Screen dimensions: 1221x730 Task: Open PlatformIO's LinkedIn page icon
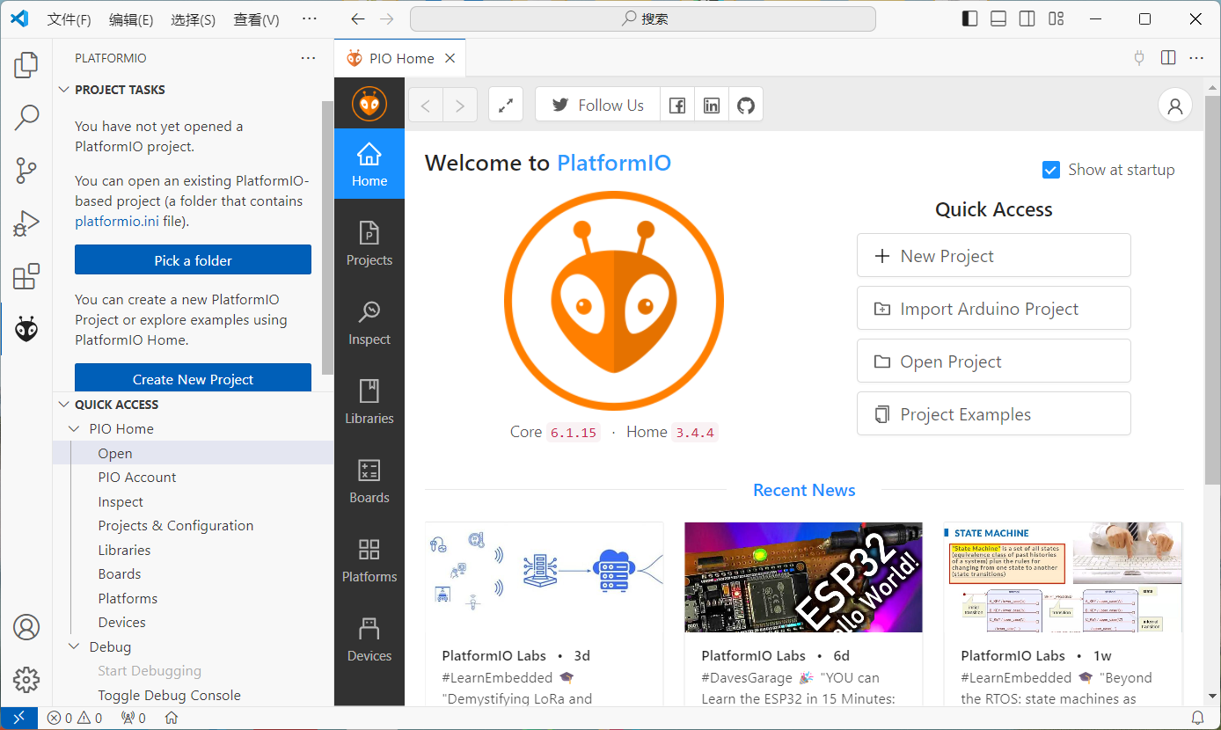tap(712, 106)
